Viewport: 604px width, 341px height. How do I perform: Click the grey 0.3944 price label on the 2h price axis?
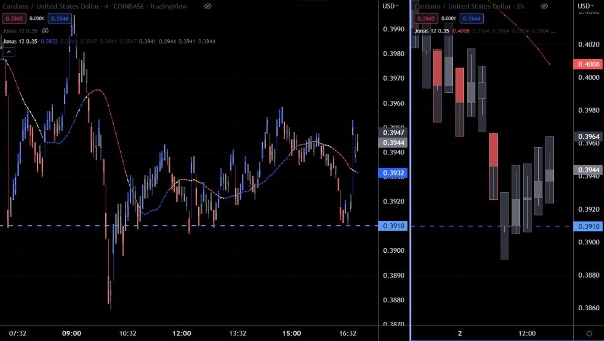(x=588, y=170)
